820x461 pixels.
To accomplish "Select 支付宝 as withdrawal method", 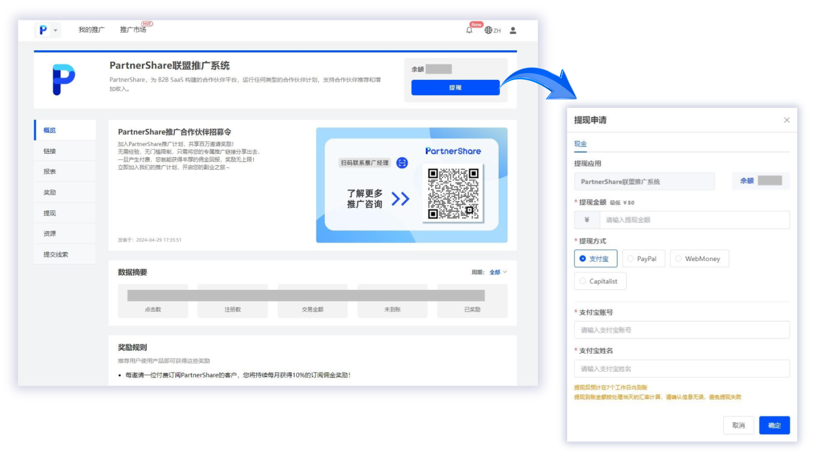I will pos(595,259).
